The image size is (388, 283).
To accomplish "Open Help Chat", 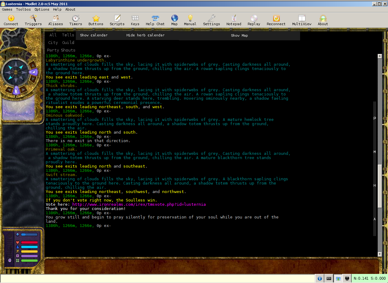I will pyautogui.click(x=155, y=20).
